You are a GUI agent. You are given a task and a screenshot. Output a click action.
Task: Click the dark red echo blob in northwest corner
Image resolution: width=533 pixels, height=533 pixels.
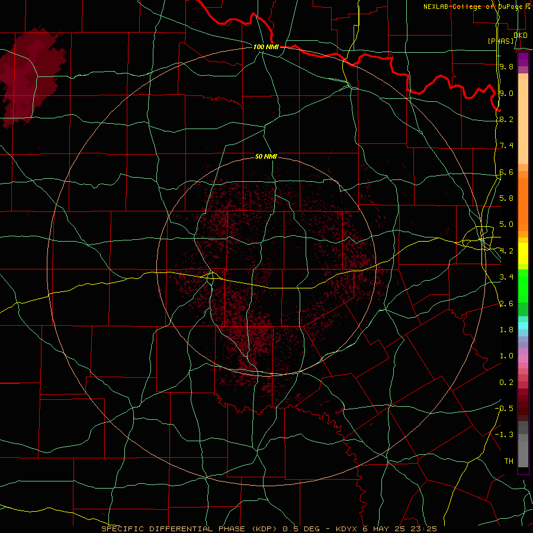(x=30, y=76)
